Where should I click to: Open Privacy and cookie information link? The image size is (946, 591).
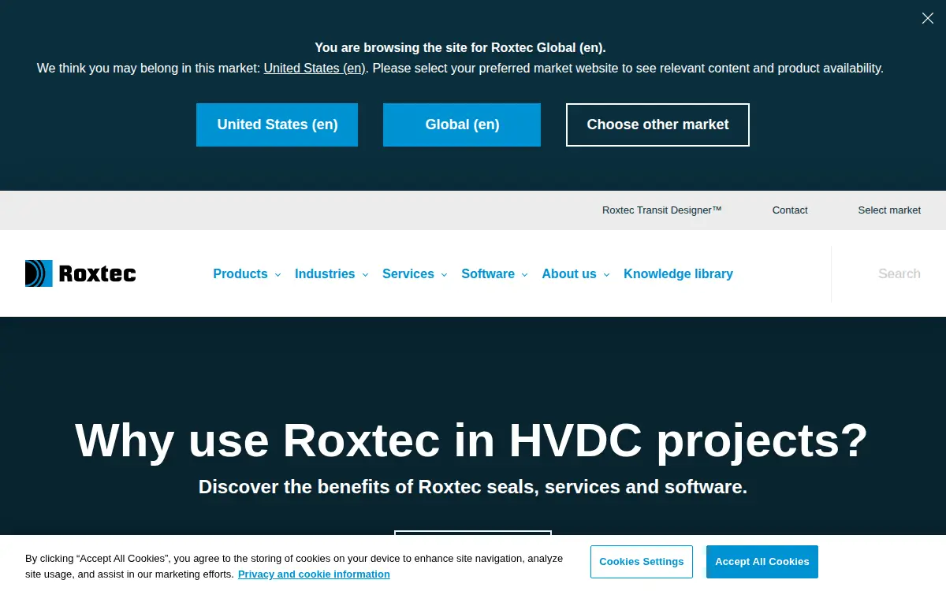[314, 574]
